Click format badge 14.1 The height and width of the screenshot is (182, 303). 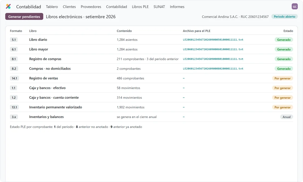[14, 78]
